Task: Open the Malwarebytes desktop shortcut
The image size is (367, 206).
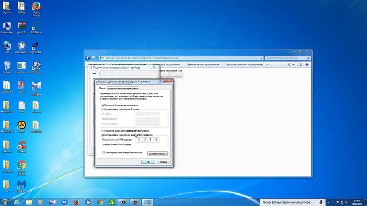Action: (22, 187)
